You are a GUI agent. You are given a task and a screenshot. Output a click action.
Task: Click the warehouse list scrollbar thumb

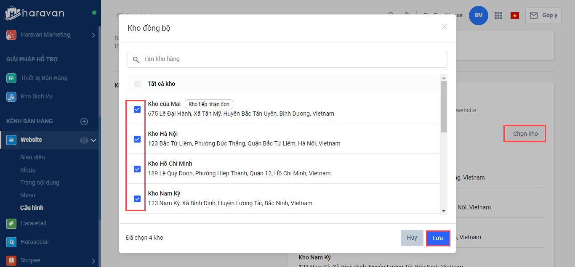click(x=444, y=107)
